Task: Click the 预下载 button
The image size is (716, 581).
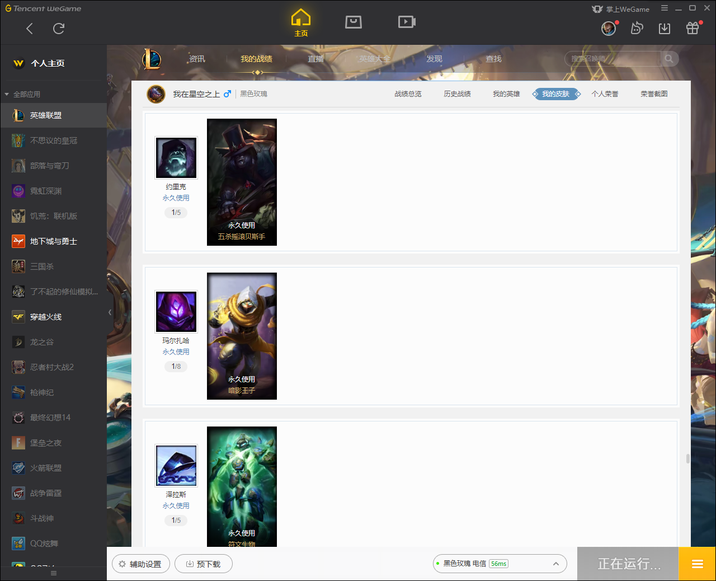Action: (204, 564)
